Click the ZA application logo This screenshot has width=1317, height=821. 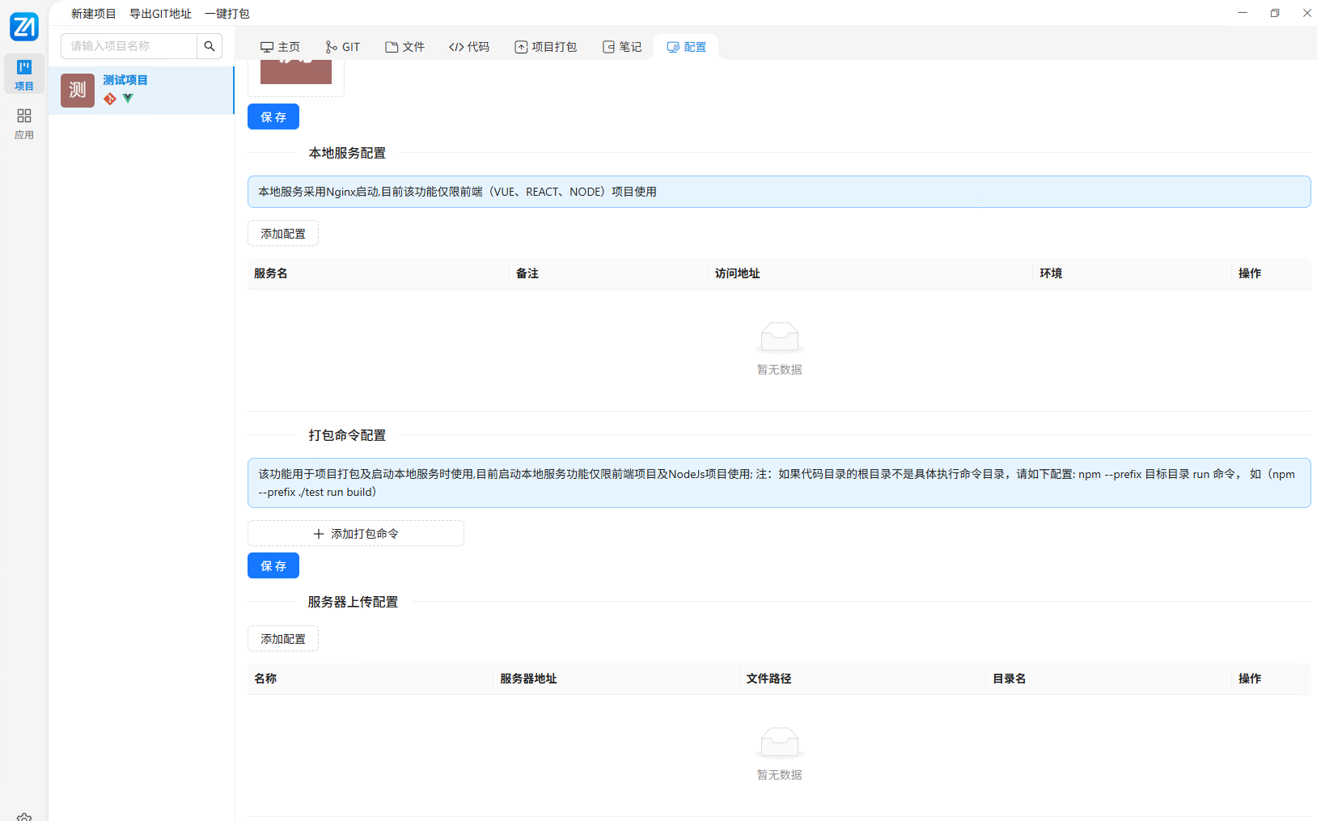coord(23,26)
